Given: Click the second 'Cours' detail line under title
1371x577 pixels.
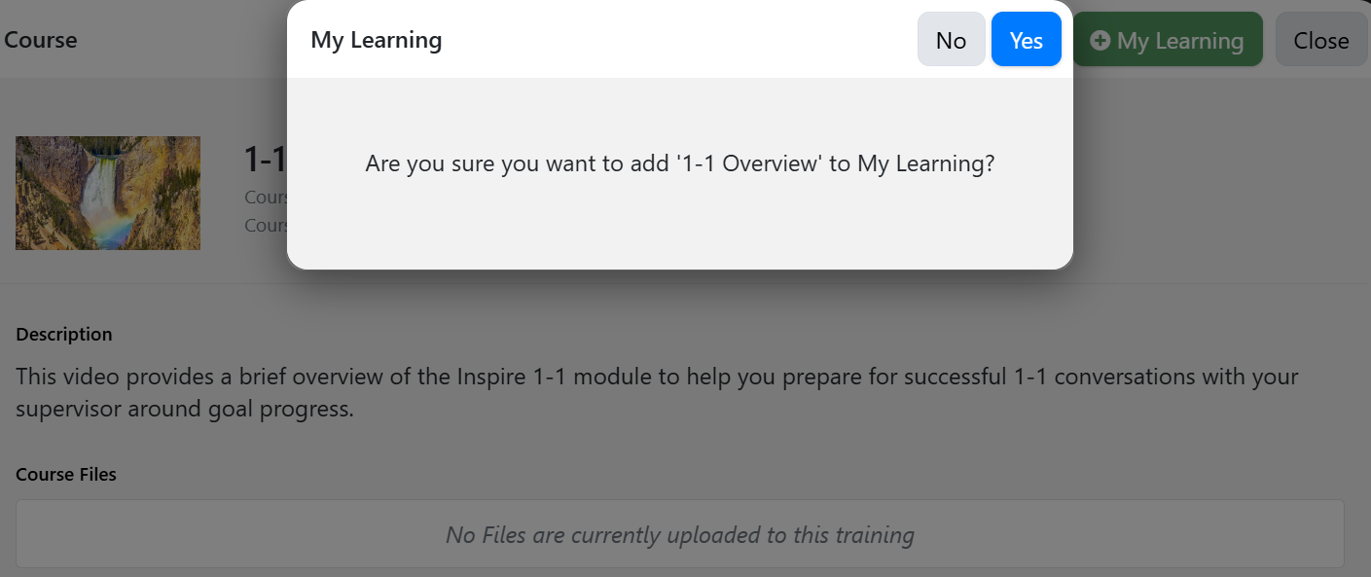Looking at the screenshot, I should point(266,225).
